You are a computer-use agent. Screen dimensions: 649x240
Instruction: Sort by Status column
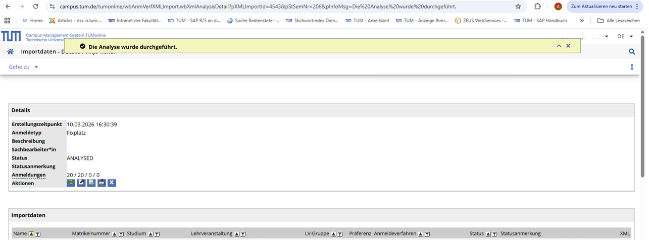coord(488,234)
